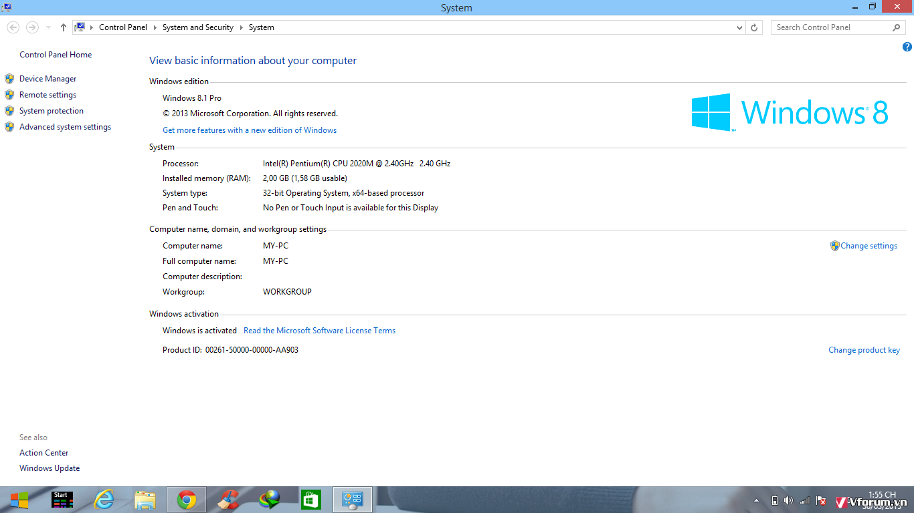Image resolution: width=914 pixels, height=513 pixels.
Task: Expand the address bar history dropdown
Action: coord(739,27)
